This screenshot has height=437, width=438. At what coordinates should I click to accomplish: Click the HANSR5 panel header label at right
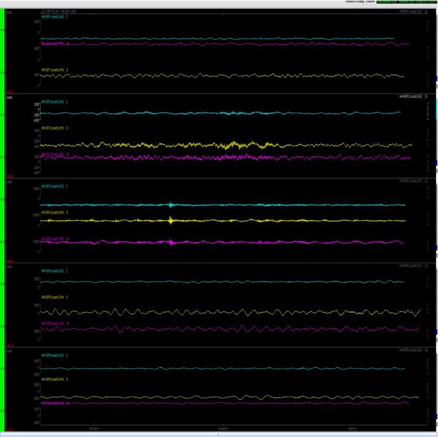tap(414, 265)
